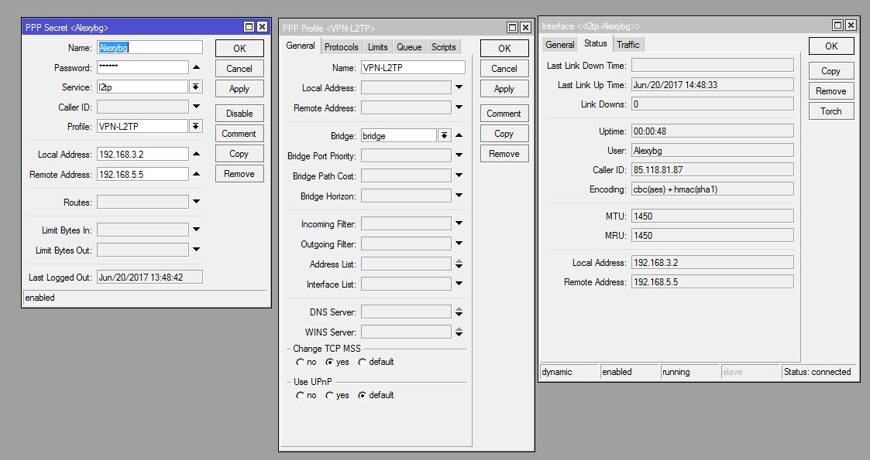Click the Name field containing Alexybg
The height and width of the screenshot is (460, 870).
150,48
